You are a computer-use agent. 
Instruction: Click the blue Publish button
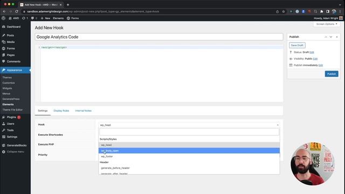(x=332, y=74)
